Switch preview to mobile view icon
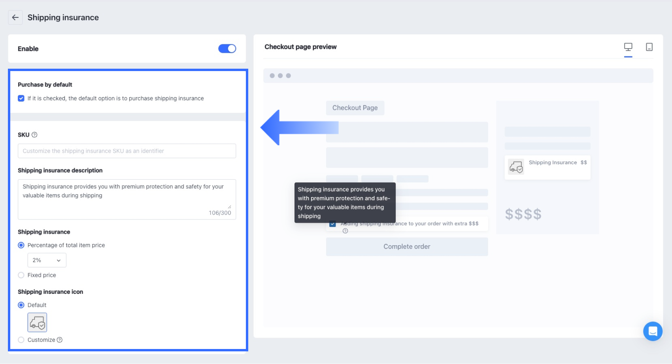The image size is (672, 364). [649, 47]
